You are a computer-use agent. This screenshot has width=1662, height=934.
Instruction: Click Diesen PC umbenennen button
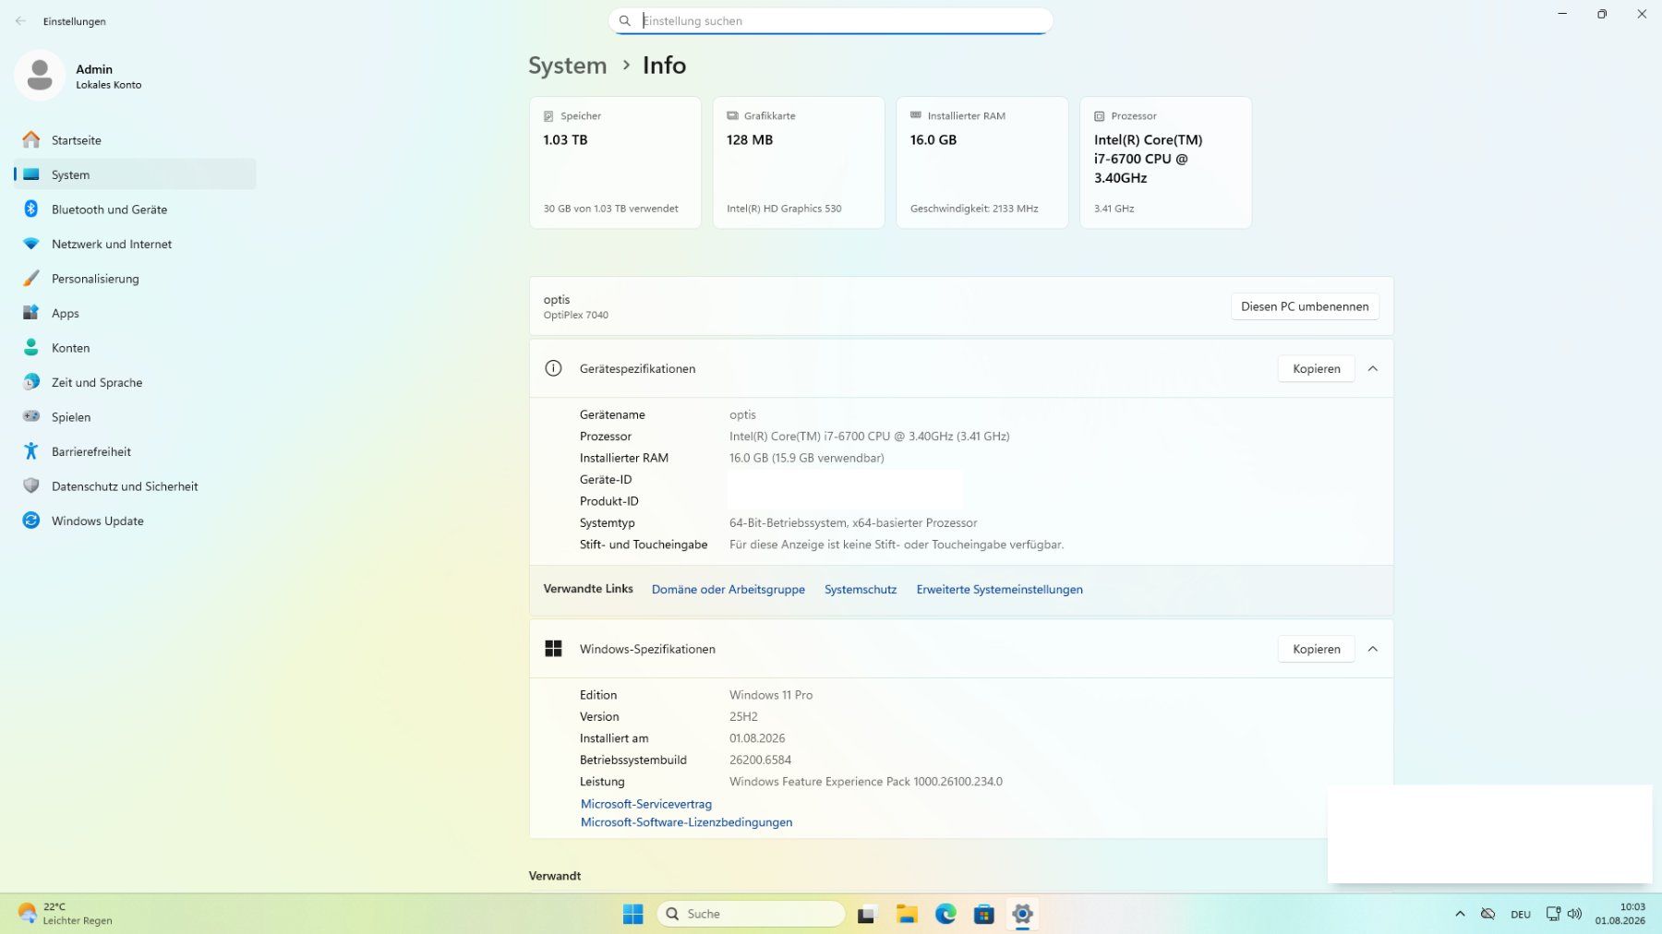[1305, 306]
